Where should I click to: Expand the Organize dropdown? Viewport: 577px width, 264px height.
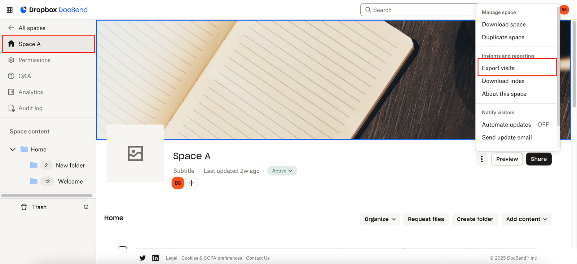[x=380, y=219]
